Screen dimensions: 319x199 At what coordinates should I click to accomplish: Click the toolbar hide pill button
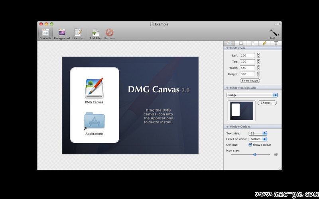(x=277, y=24)
